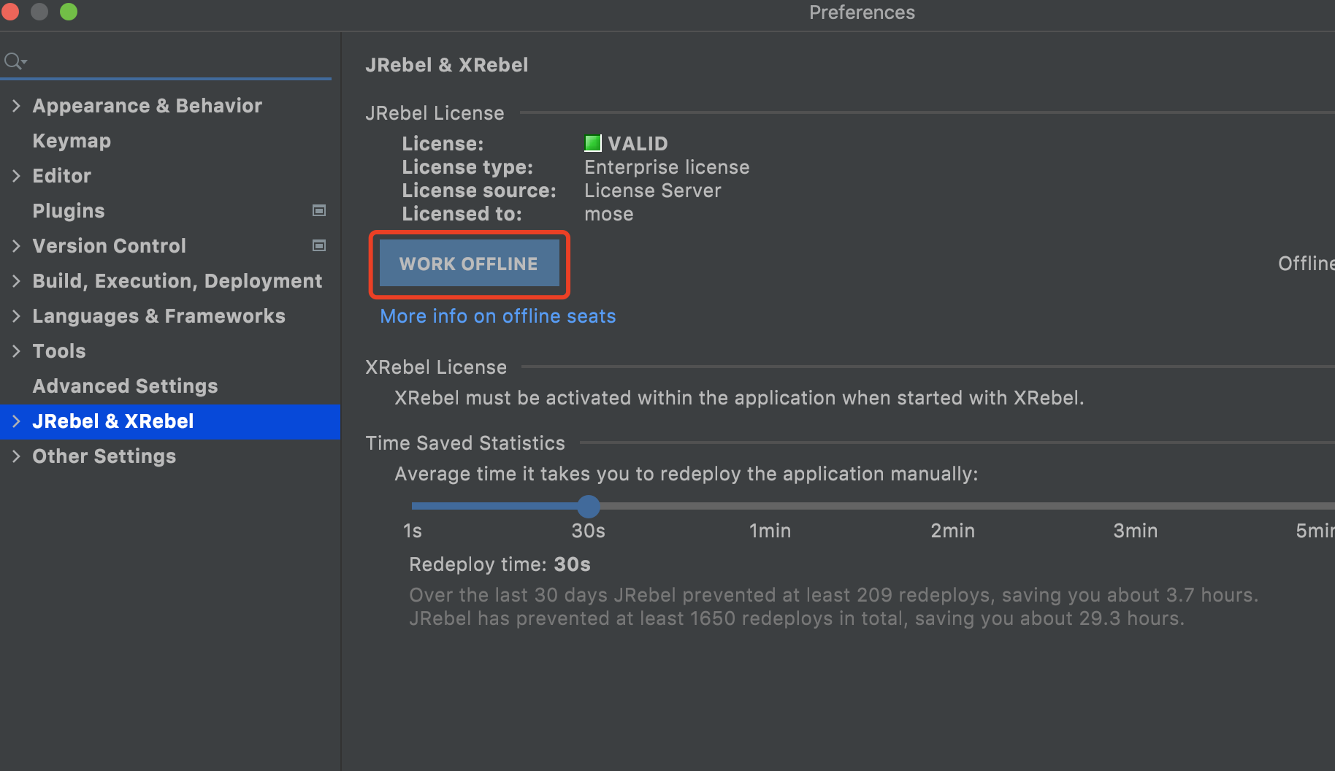Click the redeploy time slider handle
The width and height of the screenshot is (1335, 771).
(x=589, y=506)
